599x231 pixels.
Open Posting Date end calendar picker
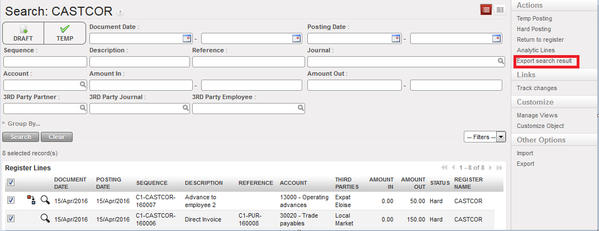tap(496, 38)
